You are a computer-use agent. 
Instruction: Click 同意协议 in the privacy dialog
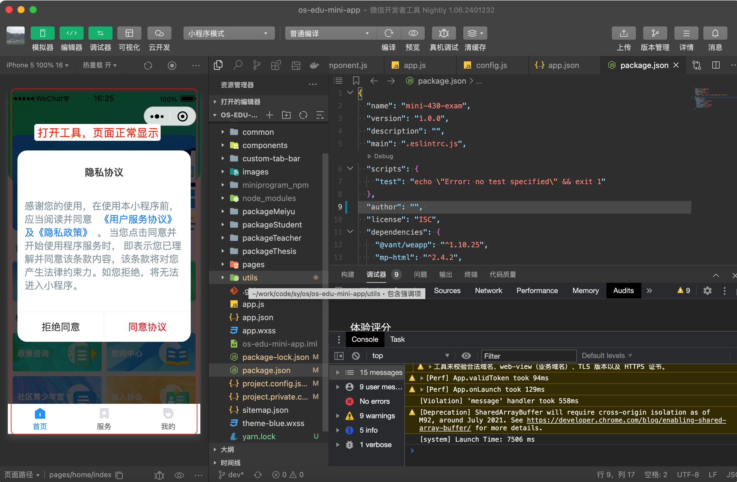pyautogui.click(x=147, y=327)
